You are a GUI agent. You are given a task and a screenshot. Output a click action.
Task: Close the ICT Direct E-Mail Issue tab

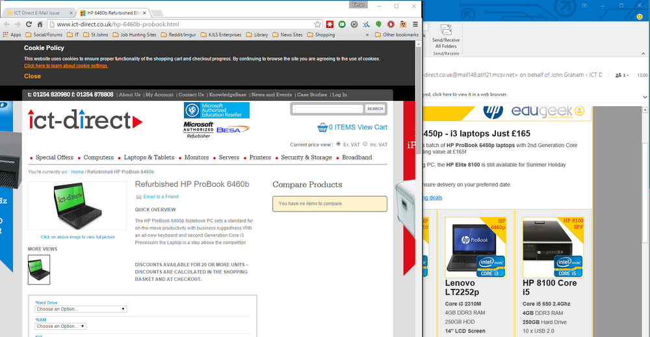pos(71,13)
